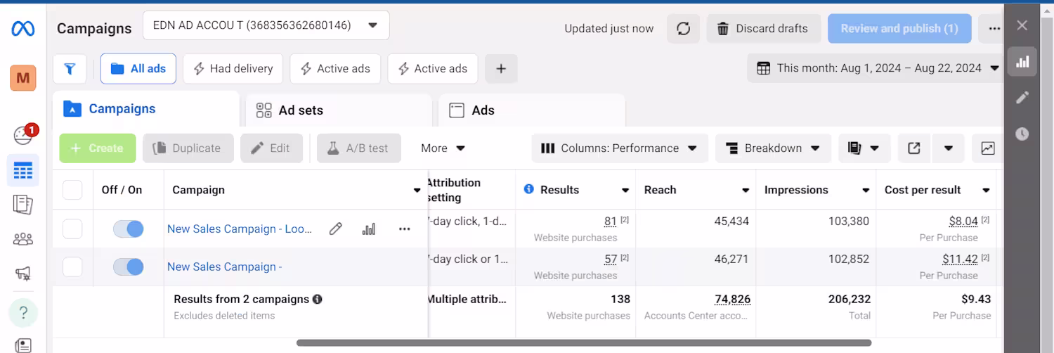The height and width of the screenshot is (353, 1054).
Task: Click the filter funnel icon
Action: (70, 69)
